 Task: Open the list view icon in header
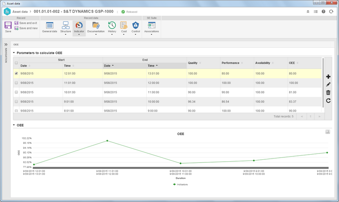(315, 12)
